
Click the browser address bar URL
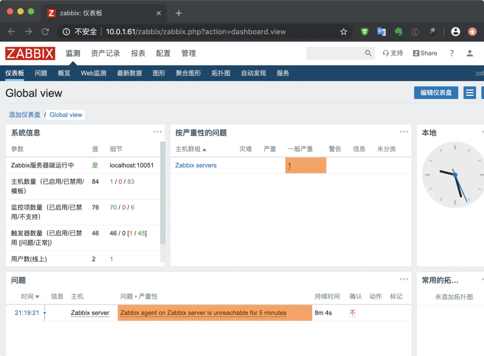(x=196, y=32)
